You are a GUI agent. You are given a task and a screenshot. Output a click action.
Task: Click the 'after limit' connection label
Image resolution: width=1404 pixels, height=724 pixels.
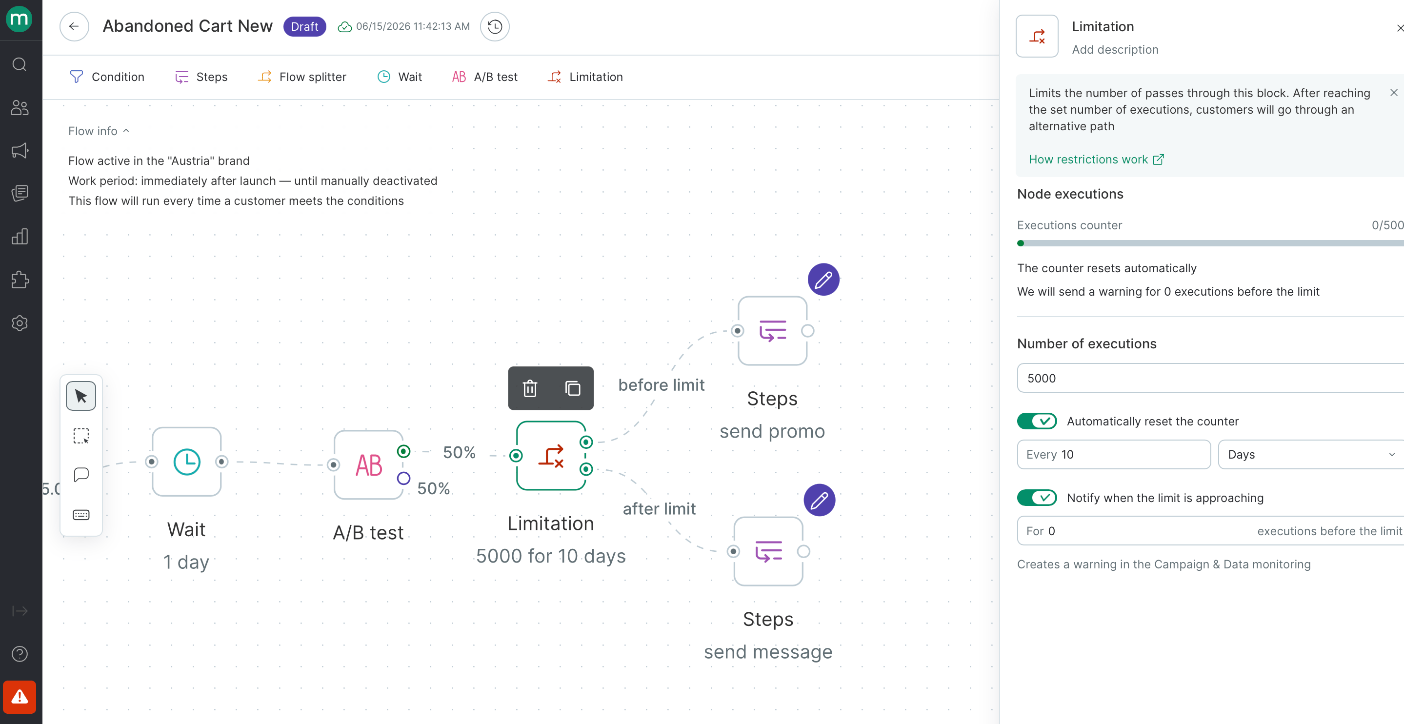pyautogui.click(x=659, y=509)
